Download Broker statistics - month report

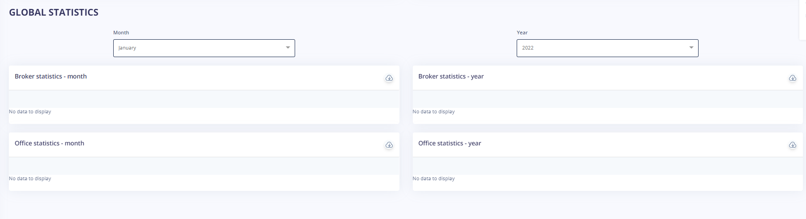point(389,78)
